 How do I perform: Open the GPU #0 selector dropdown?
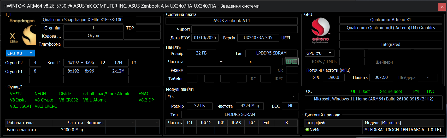click(x=320, y=53)
